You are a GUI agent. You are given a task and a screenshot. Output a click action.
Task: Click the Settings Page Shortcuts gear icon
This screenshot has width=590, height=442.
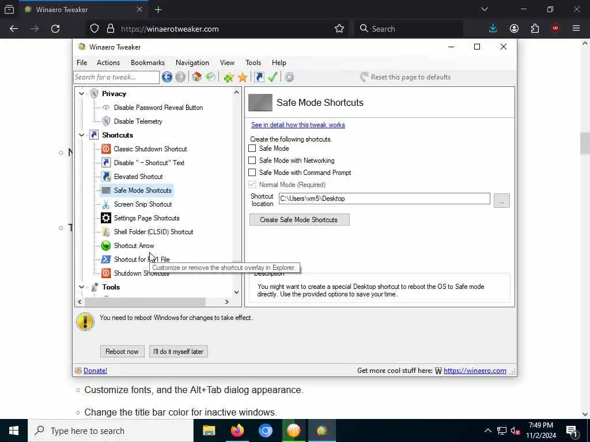click(x=106, y=218)
